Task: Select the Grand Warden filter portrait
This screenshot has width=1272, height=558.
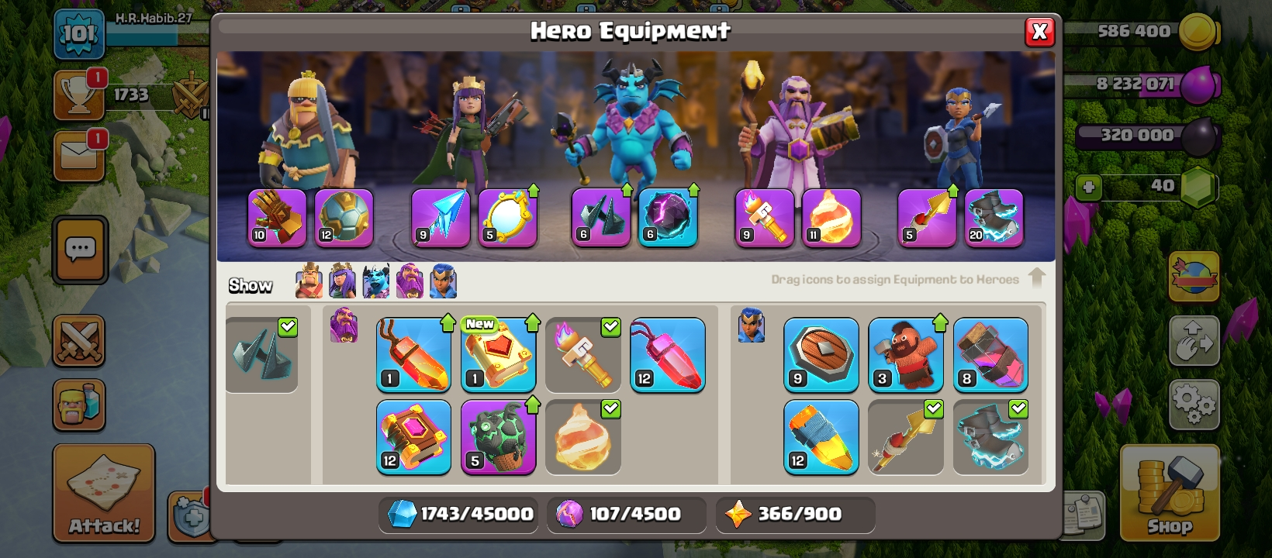Action: point(410,281)
